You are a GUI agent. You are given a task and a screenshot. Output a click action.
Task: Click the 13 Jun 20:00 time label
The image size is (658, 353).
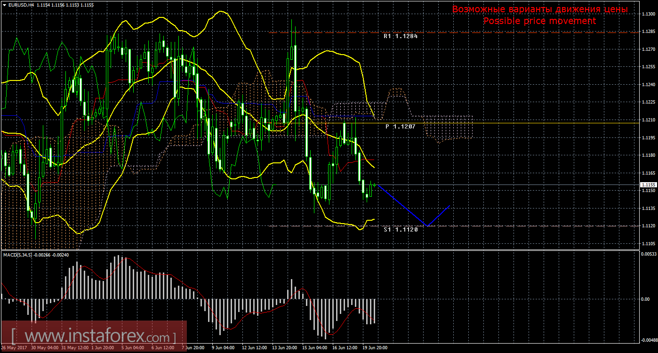(284, 348)
